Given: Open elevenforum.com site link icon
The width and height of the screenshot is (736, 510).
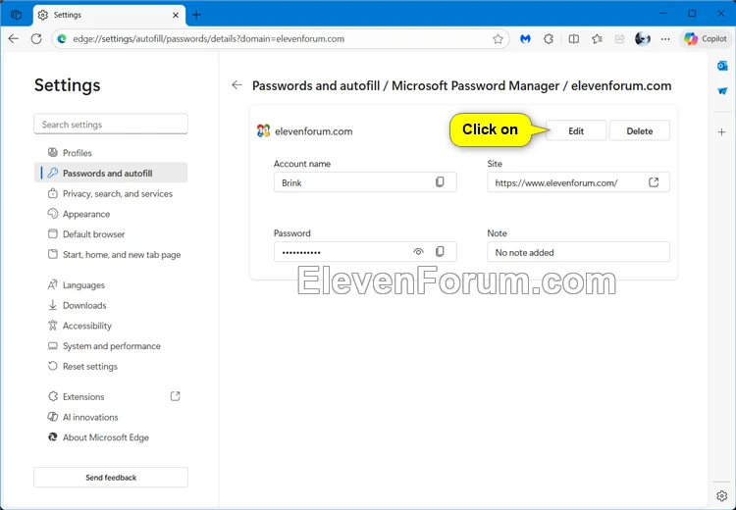Looking at the screenshot, I should (654, 182).
